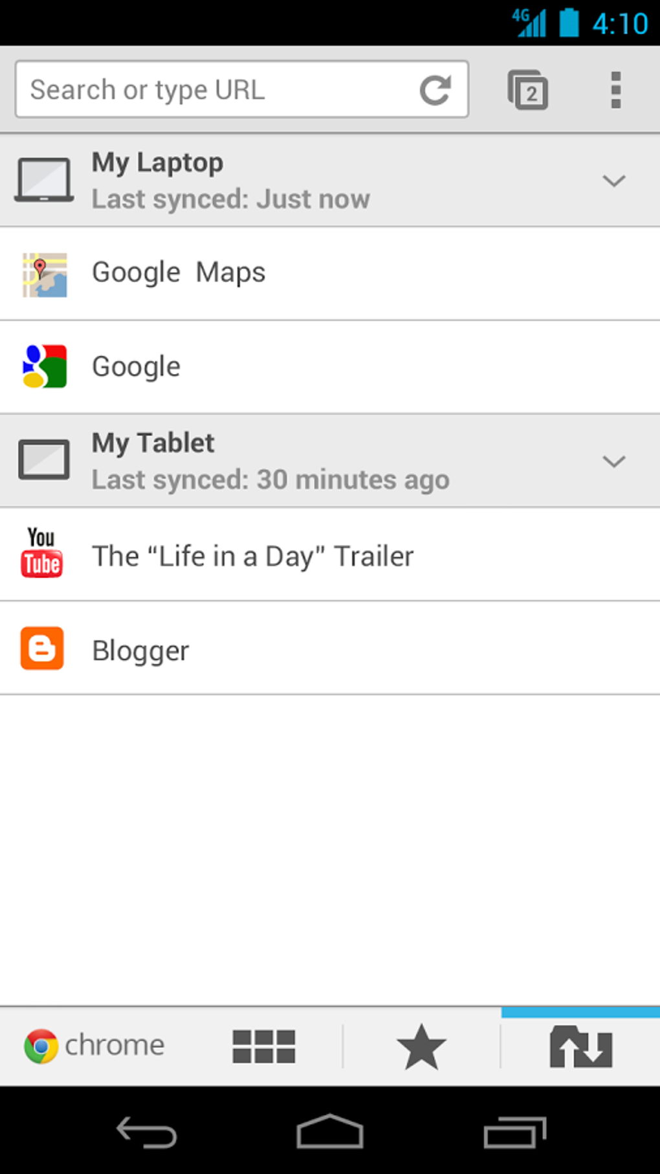Switch to the Bookmarks star tab
The height and width of the screenshot is (1174, 660).
pos(421,1047)
